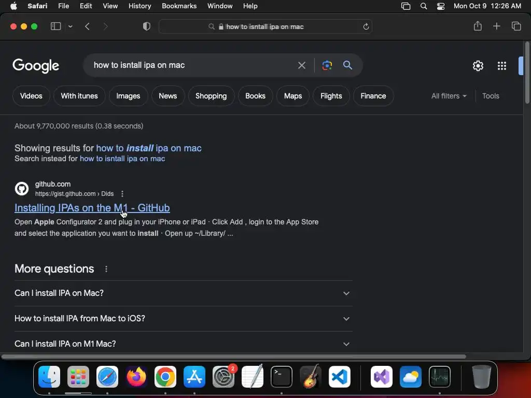The image size is (531, 398).
Task: Filter results by Videos
Action: pos(31,96)
